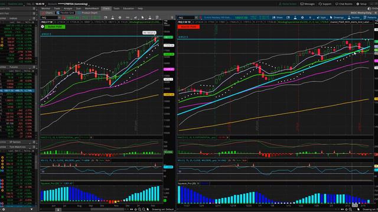Open the Style icon in left chart toolbar

coord(135,18)
